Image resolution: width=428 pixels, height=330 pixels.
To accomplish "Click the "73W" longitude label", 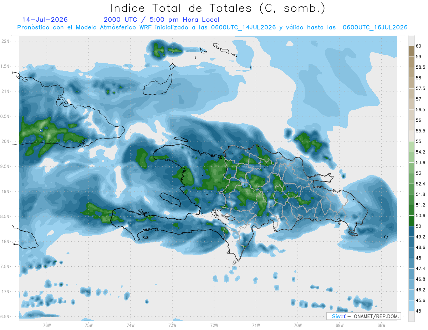I will point(172,325).
